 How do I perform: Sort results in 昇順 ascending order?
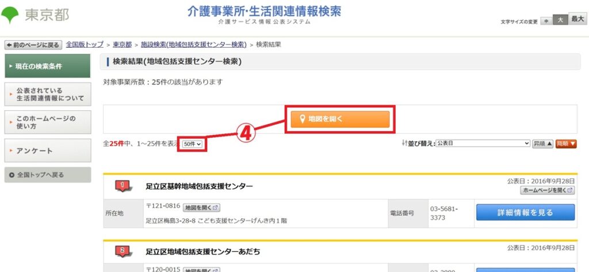tap(542, 143)
